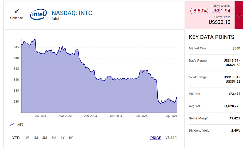Screen dimensions: 243x148
Task: Click the INTC legend line icon
Action: point(12,124)
